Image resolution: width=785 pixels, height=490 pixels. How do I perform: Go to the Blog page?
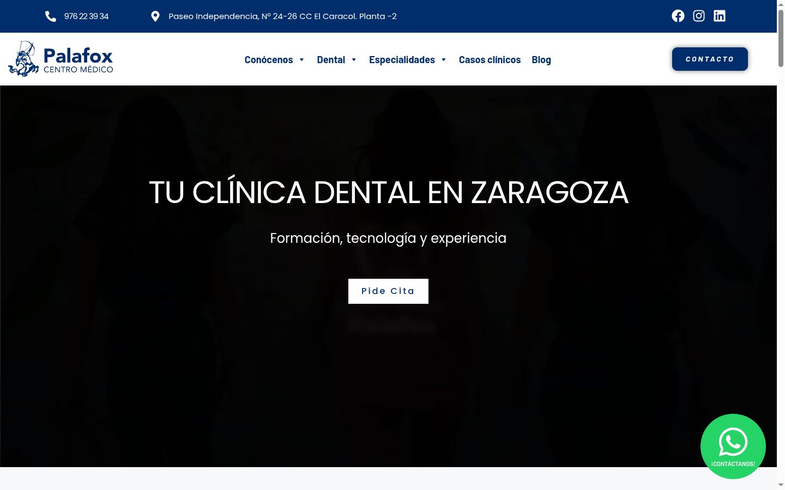tap(541, 60)
